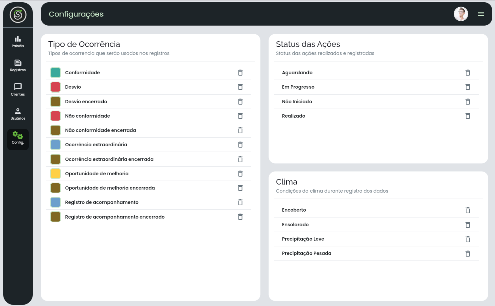Navigate to the Usuários section
Image resolution: width=495 pixels, height=306 pixels.
click(x=18, y=114)
